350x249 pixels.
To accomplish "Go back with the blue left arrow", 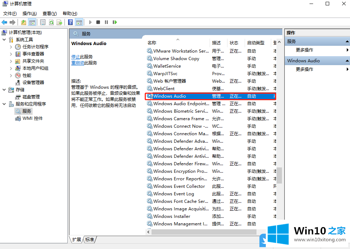I will tap(4, 22).
